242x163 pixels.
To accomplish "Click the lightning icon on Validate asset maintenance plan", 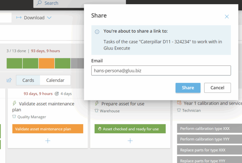I will pos(14,103).
